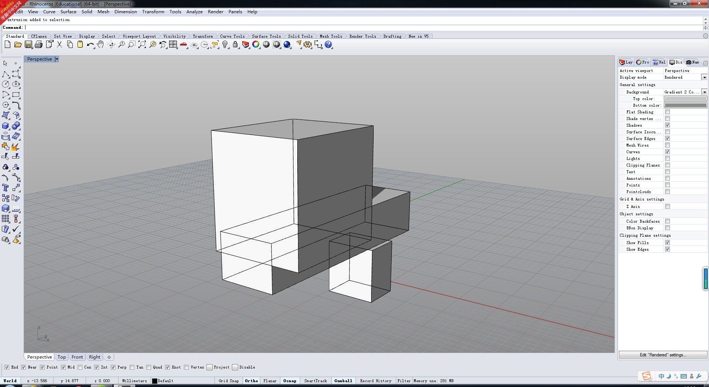Open the Analyze menu
The width and height of the screenshot is (709, 387).
(x=194, y=12)
